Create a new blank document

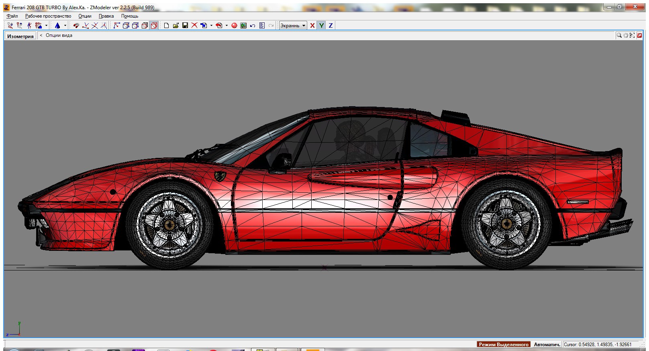pyautogui.click(x=166, y=26)
